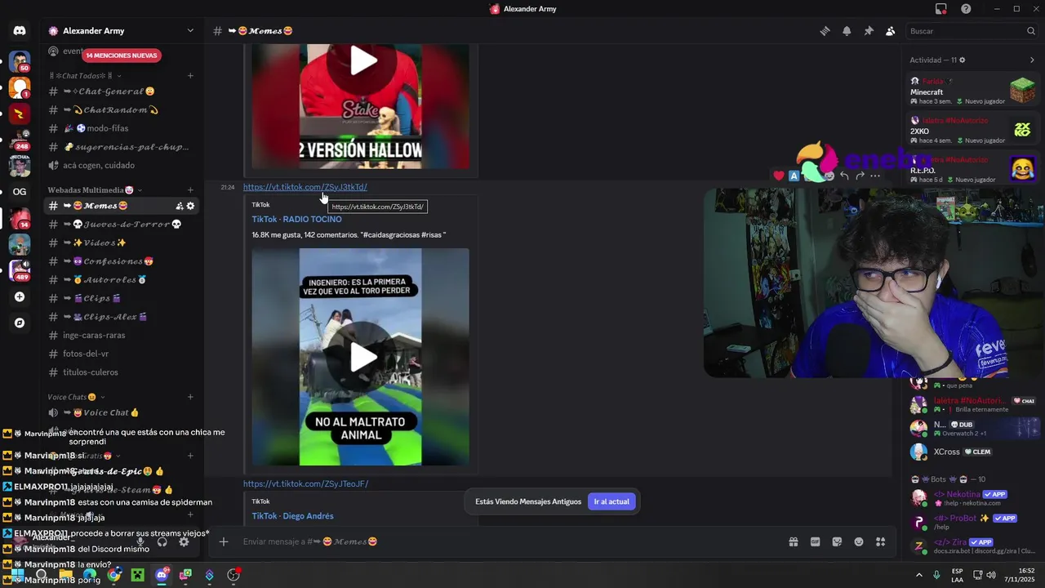Open the fotos-del-vr channel
The width and height of the screenshot is (1045, 588).
point(122,354)
